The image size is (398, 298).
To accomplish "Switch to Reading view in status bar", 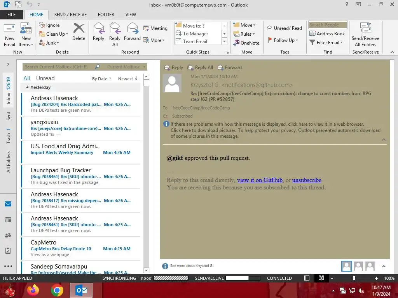I will pos(321,278).
